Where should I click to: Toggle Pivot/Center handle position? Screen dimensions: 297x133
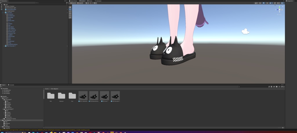pyautogui.click(x=73, y=3)
